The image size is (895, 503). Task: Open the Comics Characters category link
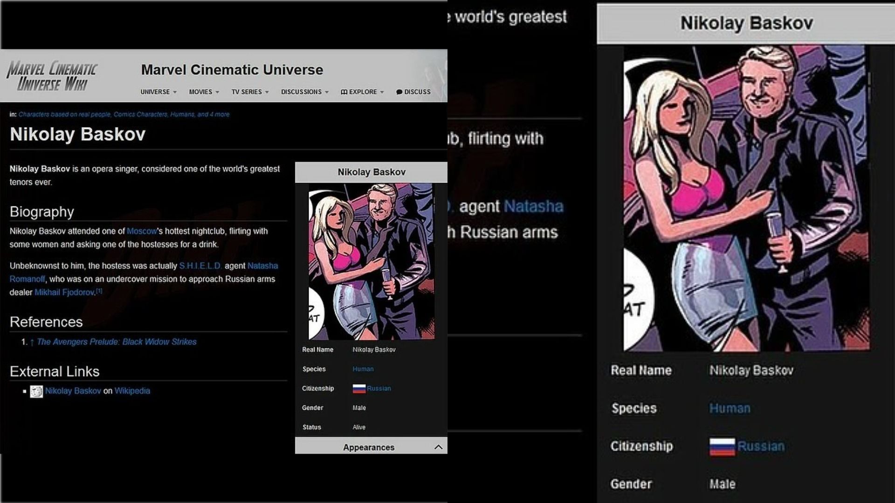point(140,114)
